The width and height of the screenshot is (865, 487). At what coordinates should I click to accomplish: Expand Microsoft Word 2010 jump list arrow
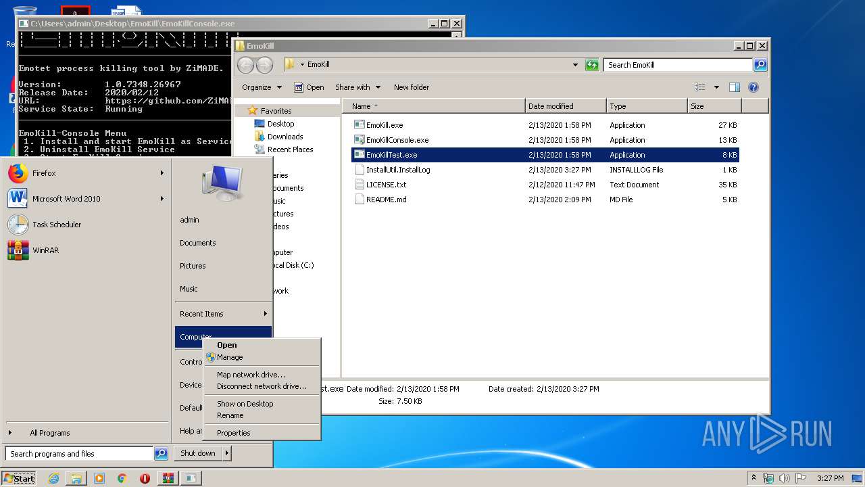pyautogui.click(x=162, y=199)
